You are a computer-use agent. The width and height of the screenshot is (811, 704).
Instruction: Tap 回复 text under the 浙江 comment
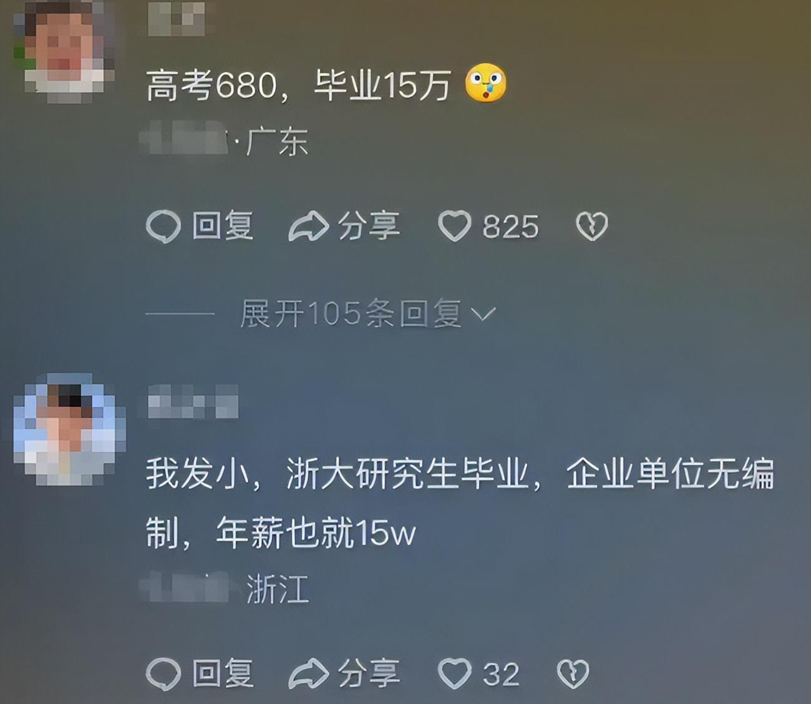(x=223, y=674)
